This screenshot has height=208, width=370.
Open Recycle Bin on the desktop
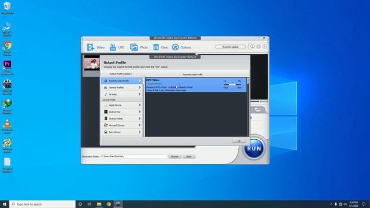(8, 8)
